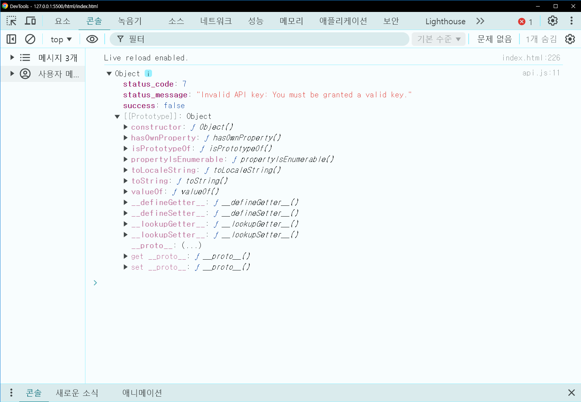Open the 보안 tab
The width and height of the screenshot is (581, 402).
391,21
